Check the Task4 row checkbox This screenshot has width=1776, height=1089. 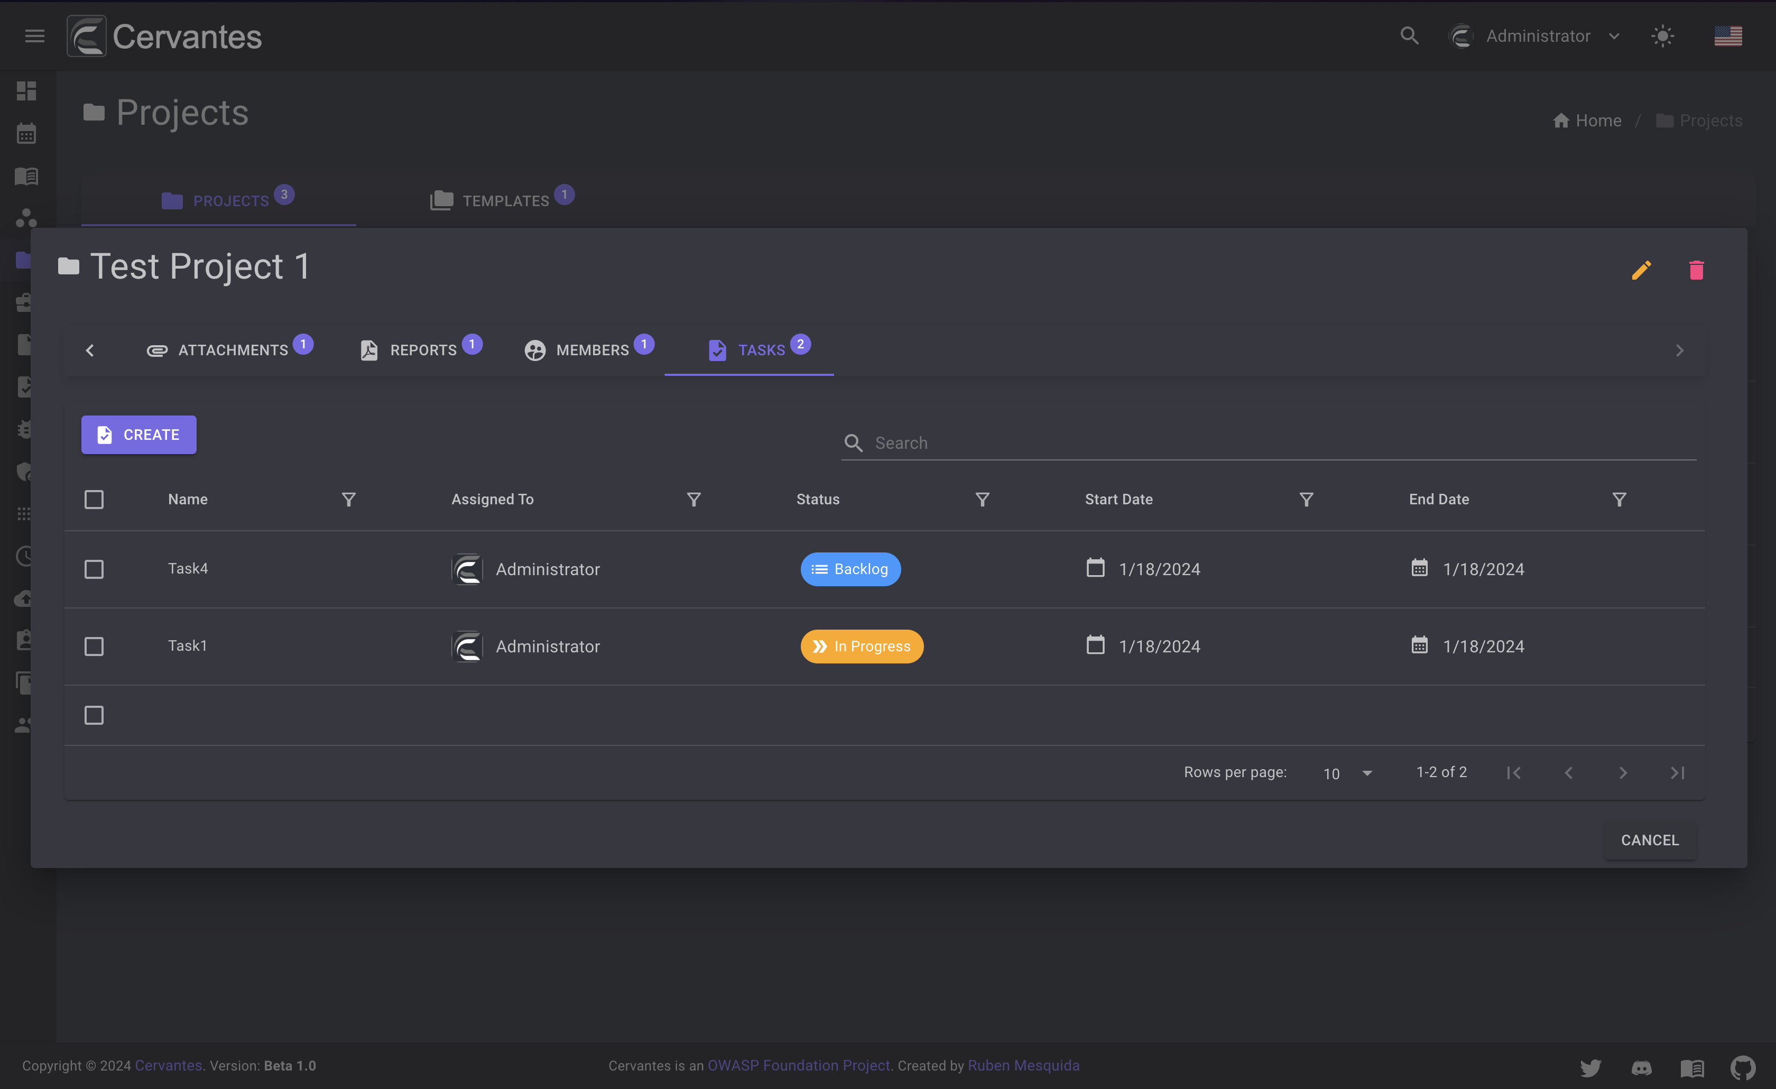[94, 569]
